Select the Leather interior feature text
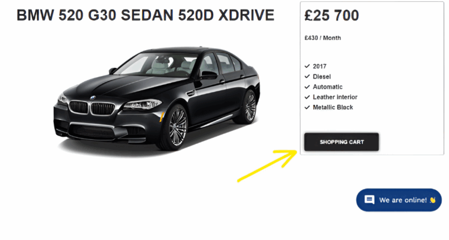This screenshot has width=449, height=240. tap(335, 97)
